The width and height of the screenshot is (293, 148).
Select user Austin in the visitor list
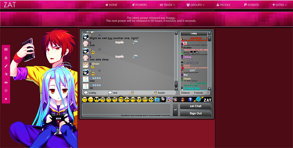(x=188, y=48)
